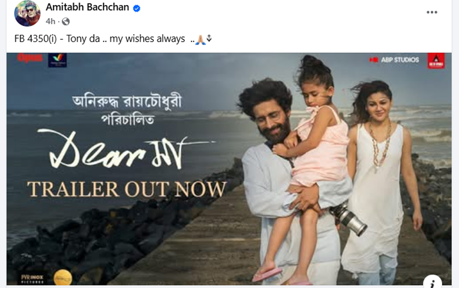Click the PVR INOX Pictures logo
Image resolution: width=459 pixels, height=288 pixels.
32,279
